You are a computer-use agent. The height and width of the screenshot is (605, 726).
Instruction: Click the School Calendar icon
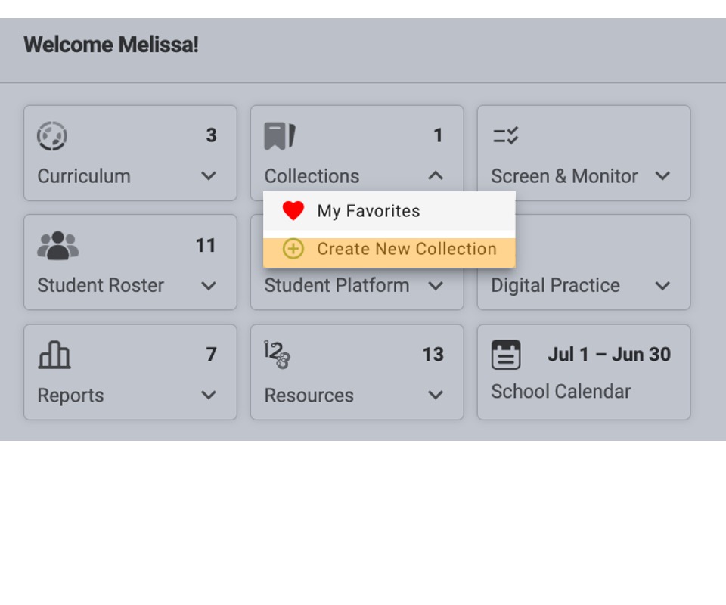pos(506,355)
